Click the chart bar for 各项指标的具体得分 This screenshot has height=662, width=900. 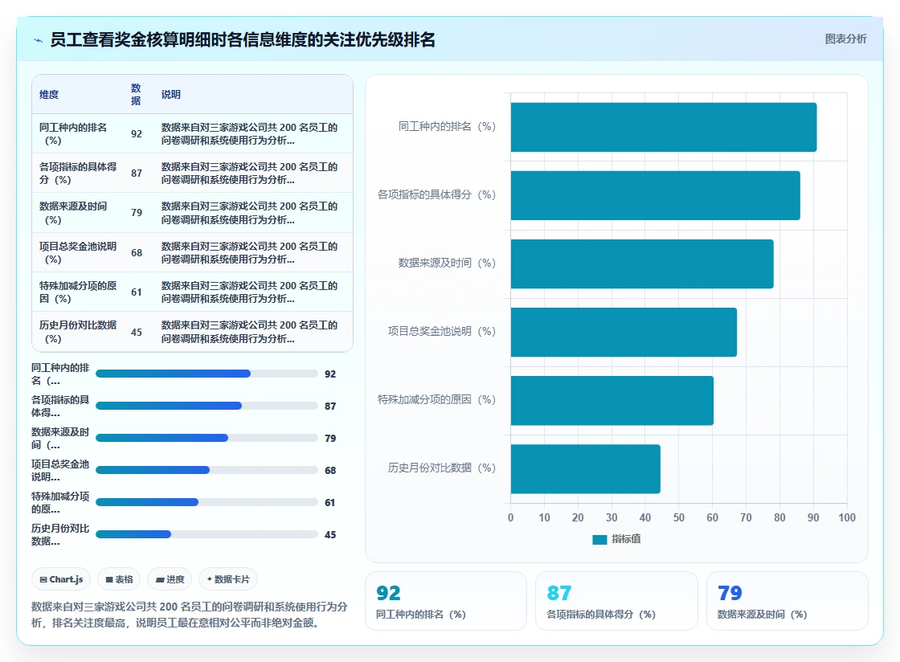coord(656,195)
